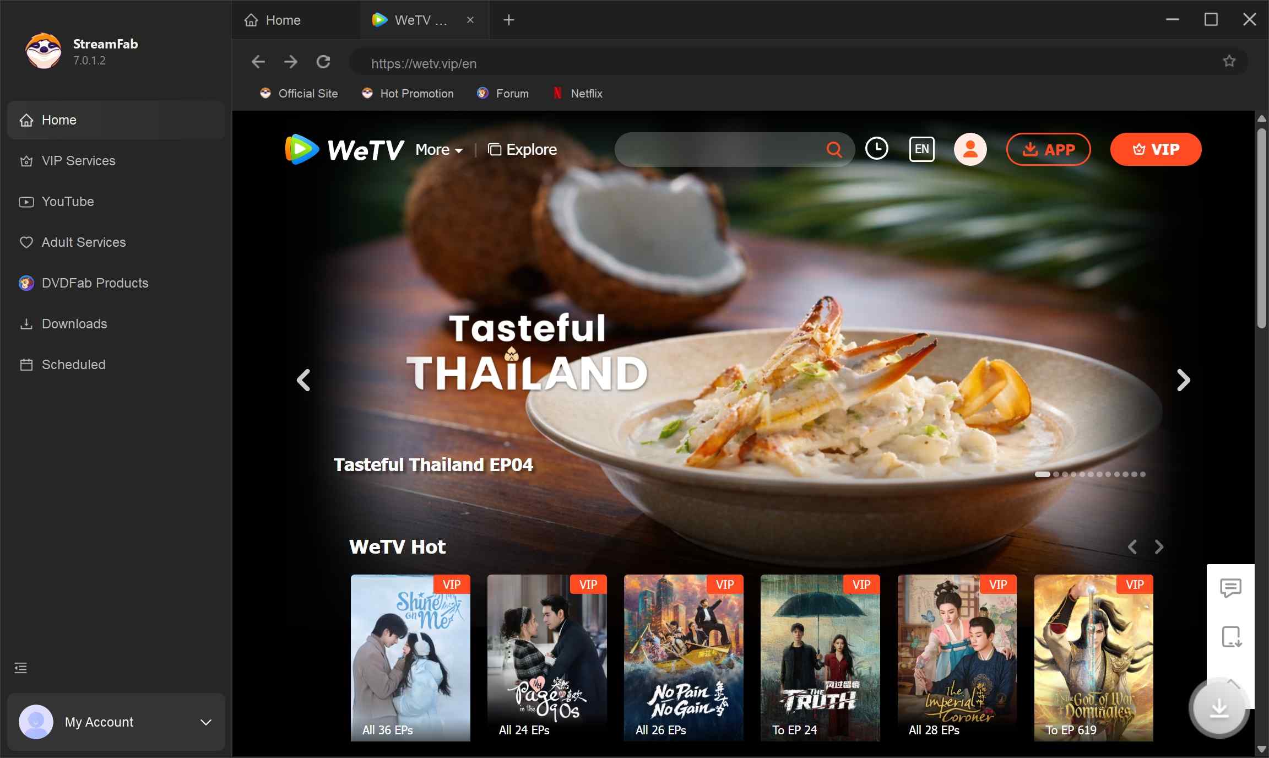Open Scheduled tasks in the sidebar

tap(73, 364)
